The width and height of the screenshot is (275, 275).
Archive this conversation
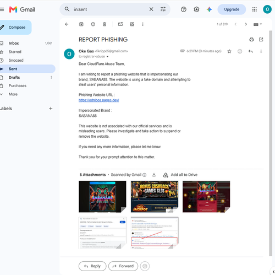[x=81, y=24]
